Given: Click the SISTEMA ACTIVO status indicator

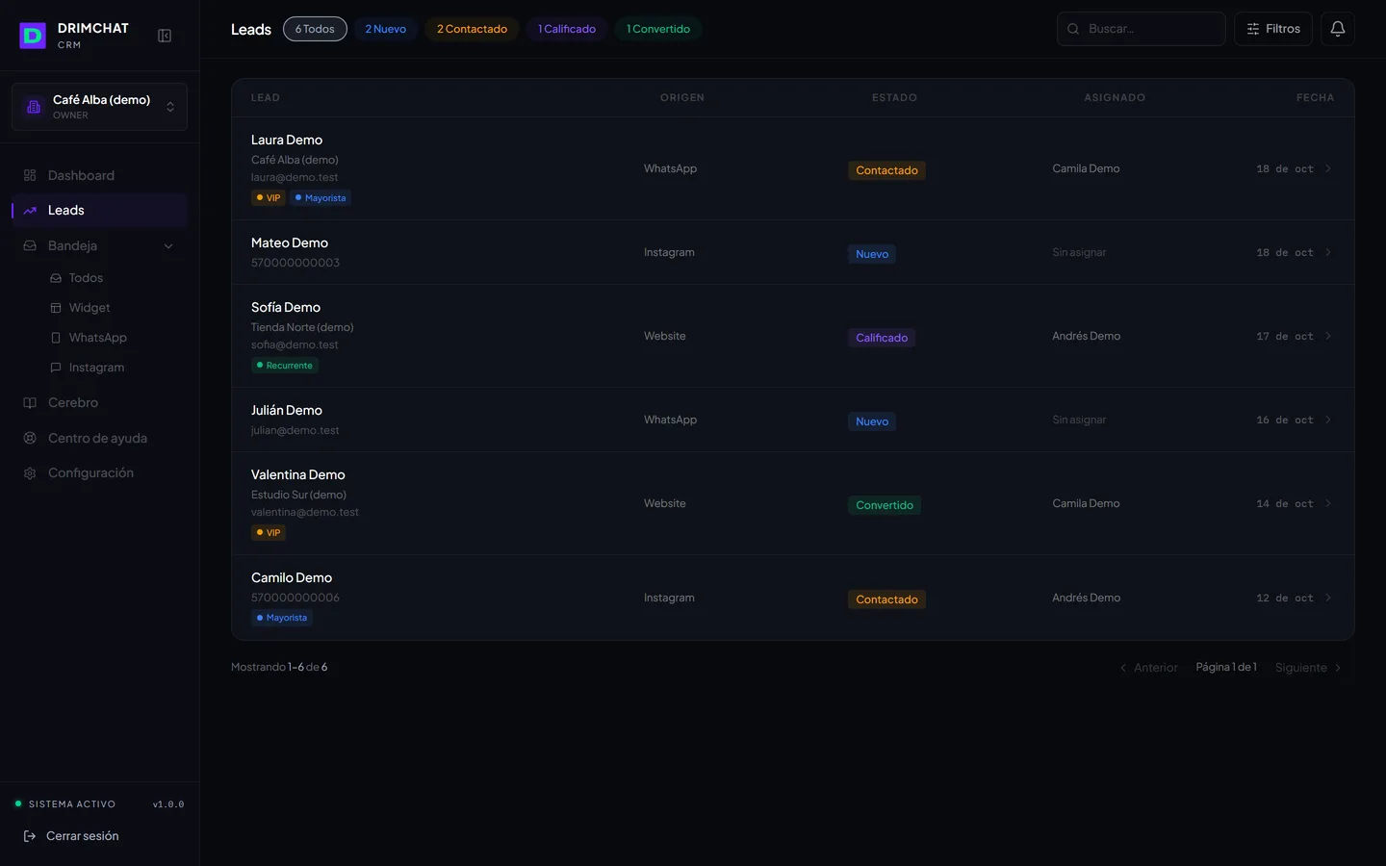Looking at the screenshot, I should coord(65,804).
